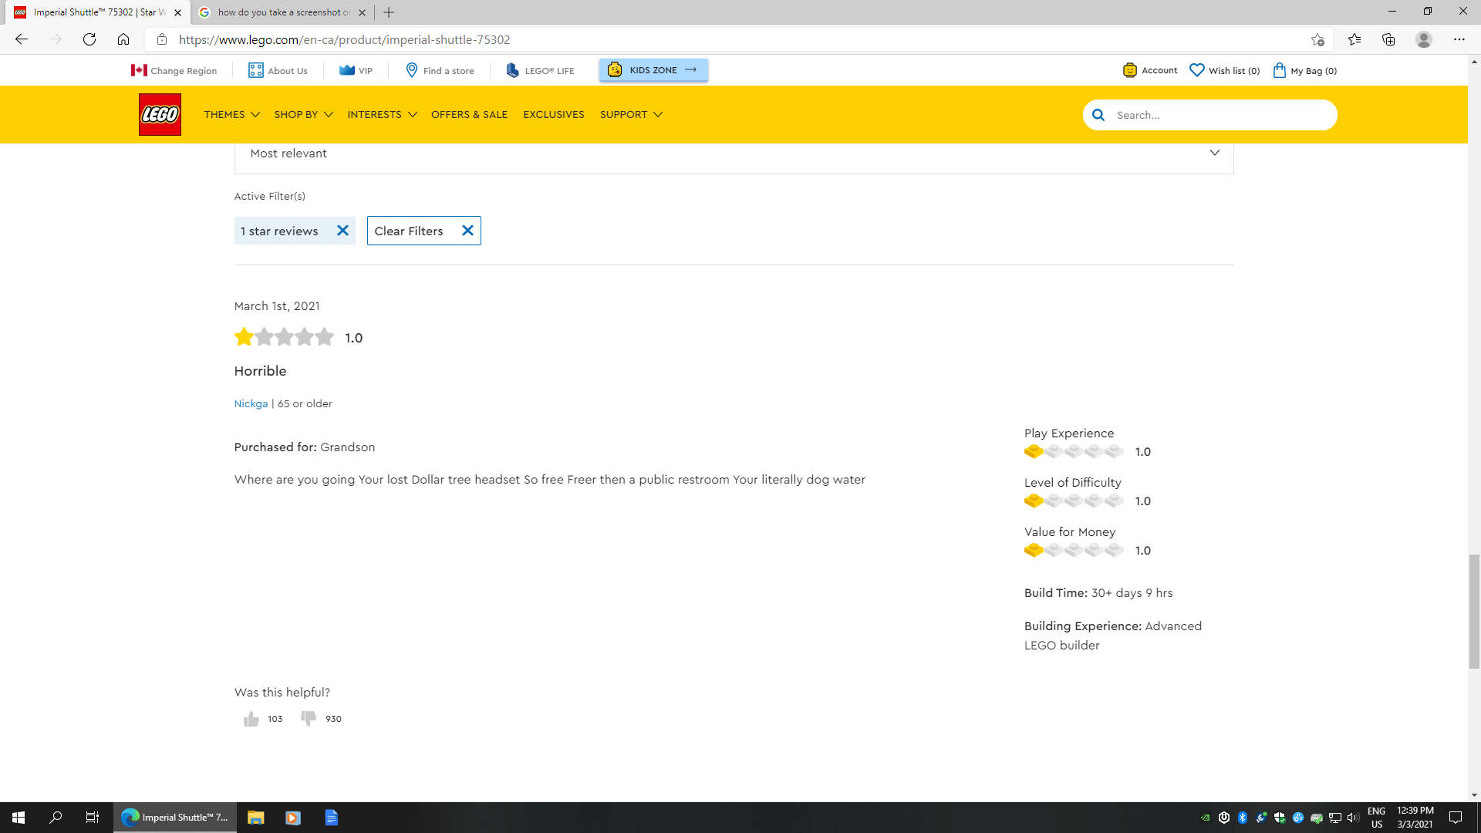This screenshot has height=833, width=1481.
Task: Expand the SHOP BY menu
Action: coord(303,114)
